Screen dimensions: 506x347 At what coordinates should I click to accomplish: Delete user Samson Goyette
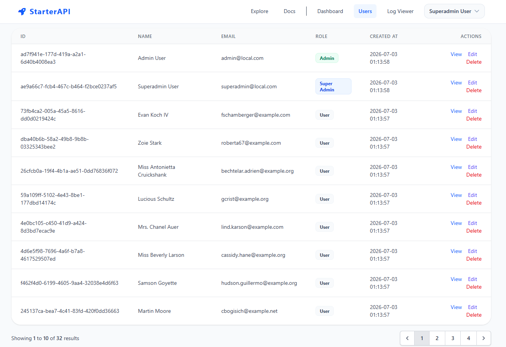click(474, 287)
